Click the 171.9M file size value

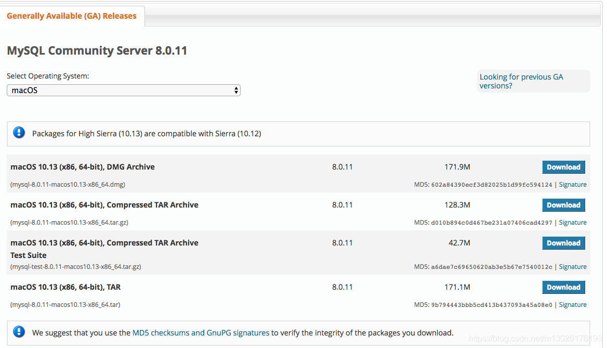[x=457, y=167]
